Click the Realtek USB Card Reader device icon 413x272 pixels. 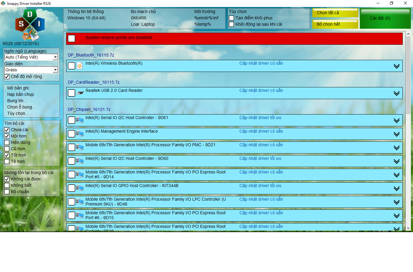[x=80, y=93]
